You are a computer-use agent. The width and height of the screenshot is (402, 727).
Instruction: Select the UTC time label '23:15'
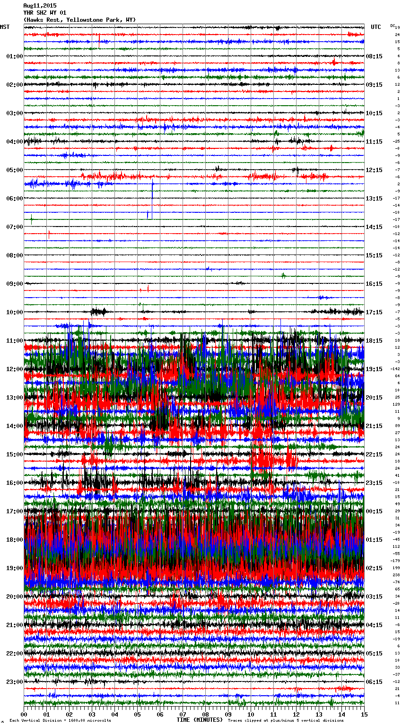pos(374,483)
